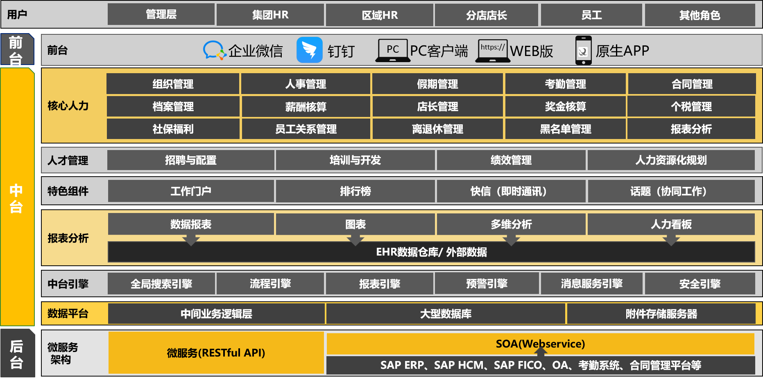Click the 流程引擎 box
Image resolution: width=763 pixels, height=379 pixels.
[270, 283]
